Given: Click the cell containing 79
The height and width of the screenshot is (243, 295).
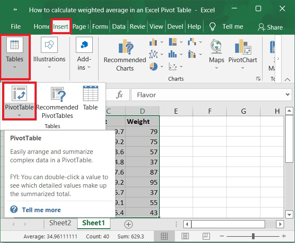Looking at the screenshot, I should pos(142,131).
